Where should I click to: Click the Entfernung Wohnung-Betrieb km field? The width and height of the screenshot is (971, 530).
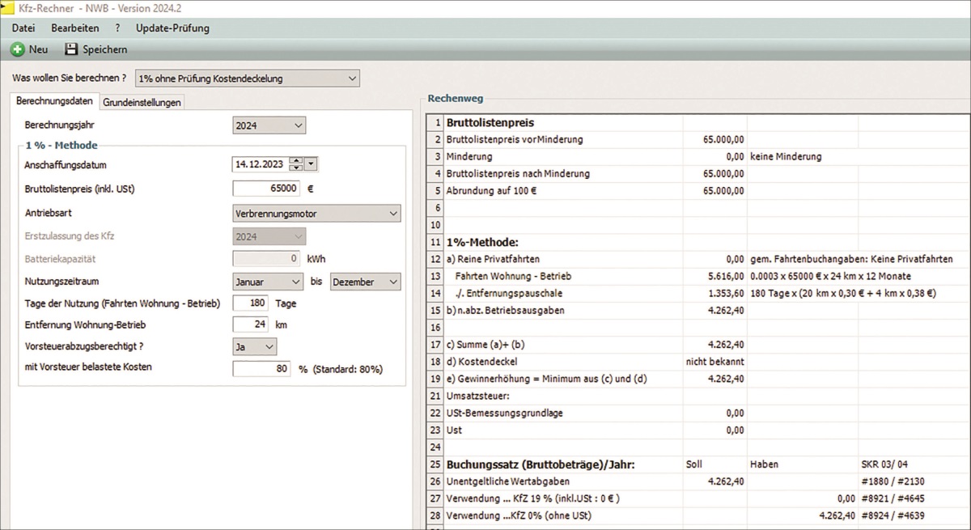(x=255, y=324)
